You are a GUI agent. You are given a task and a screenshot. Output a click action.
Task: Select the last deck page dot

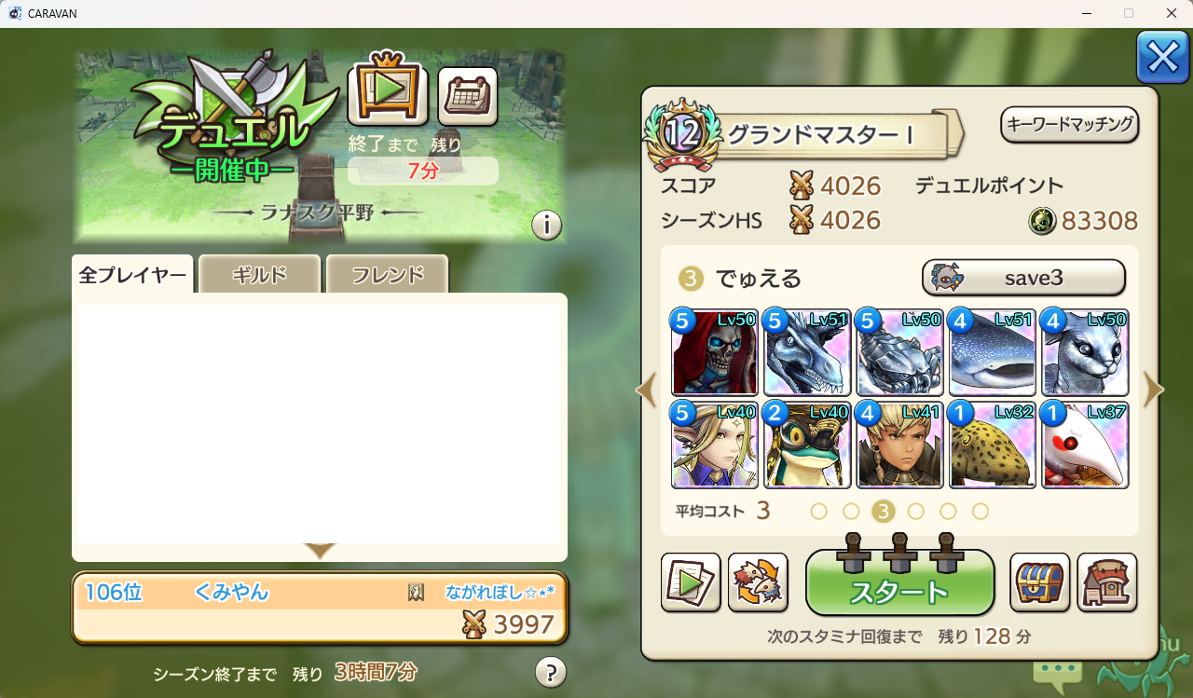(980, 511)
